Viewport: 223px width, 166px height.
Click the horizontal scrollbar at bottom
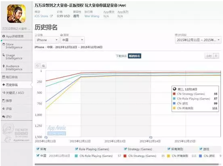[127, 164]
